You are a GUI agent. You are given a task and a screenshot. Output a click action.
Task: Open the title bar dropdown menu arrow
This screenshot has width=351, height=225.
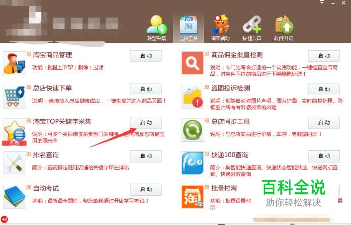pyautogui.click(x=322, y=2)
